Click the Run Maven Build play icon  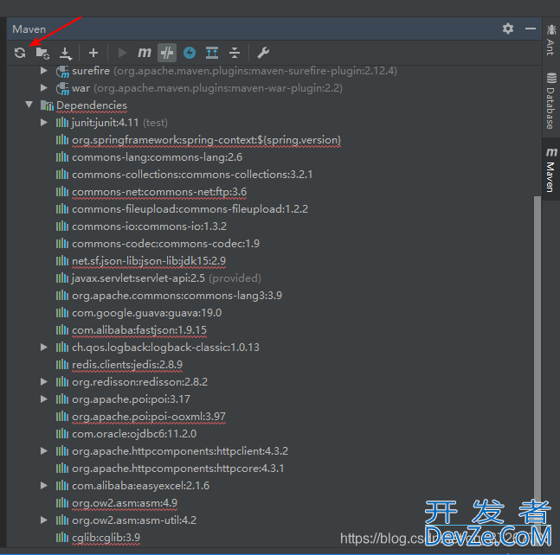123,53
